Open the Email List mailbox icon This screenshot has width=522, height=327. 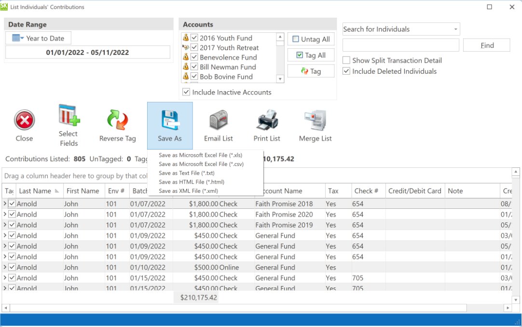tap(219, 120)
